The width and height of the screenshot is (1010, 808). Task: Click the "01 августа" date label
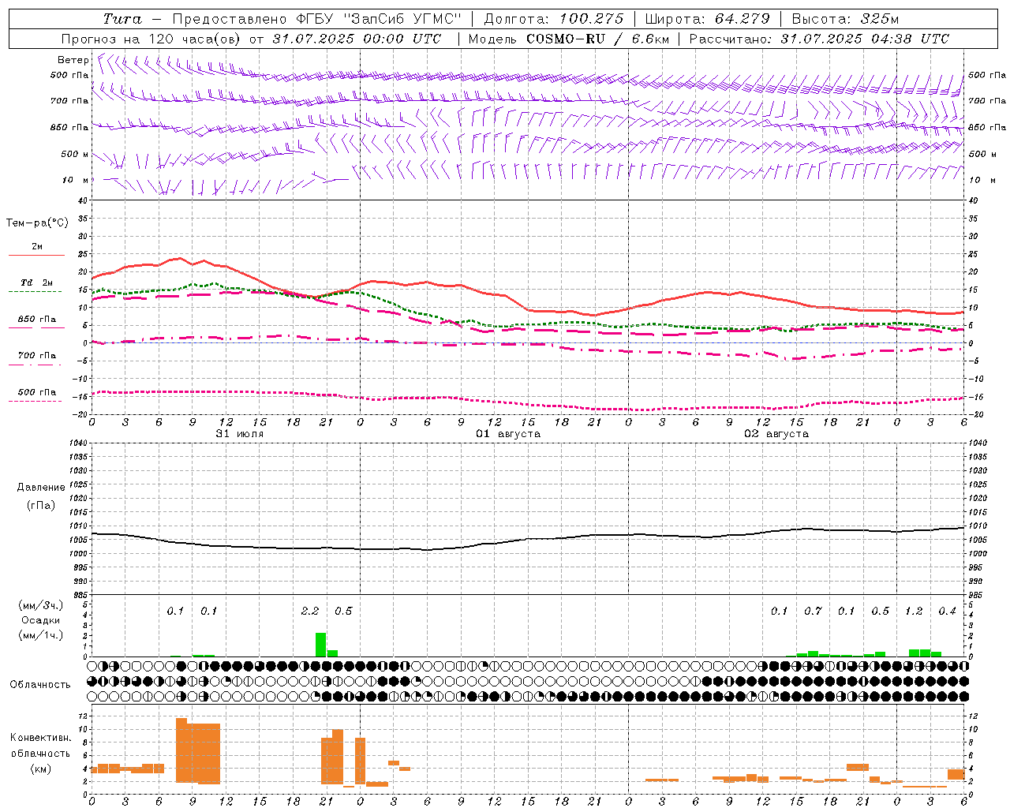click(508, 434)
